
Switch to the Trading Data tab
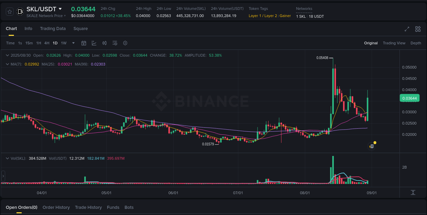[x=53, y=29]
